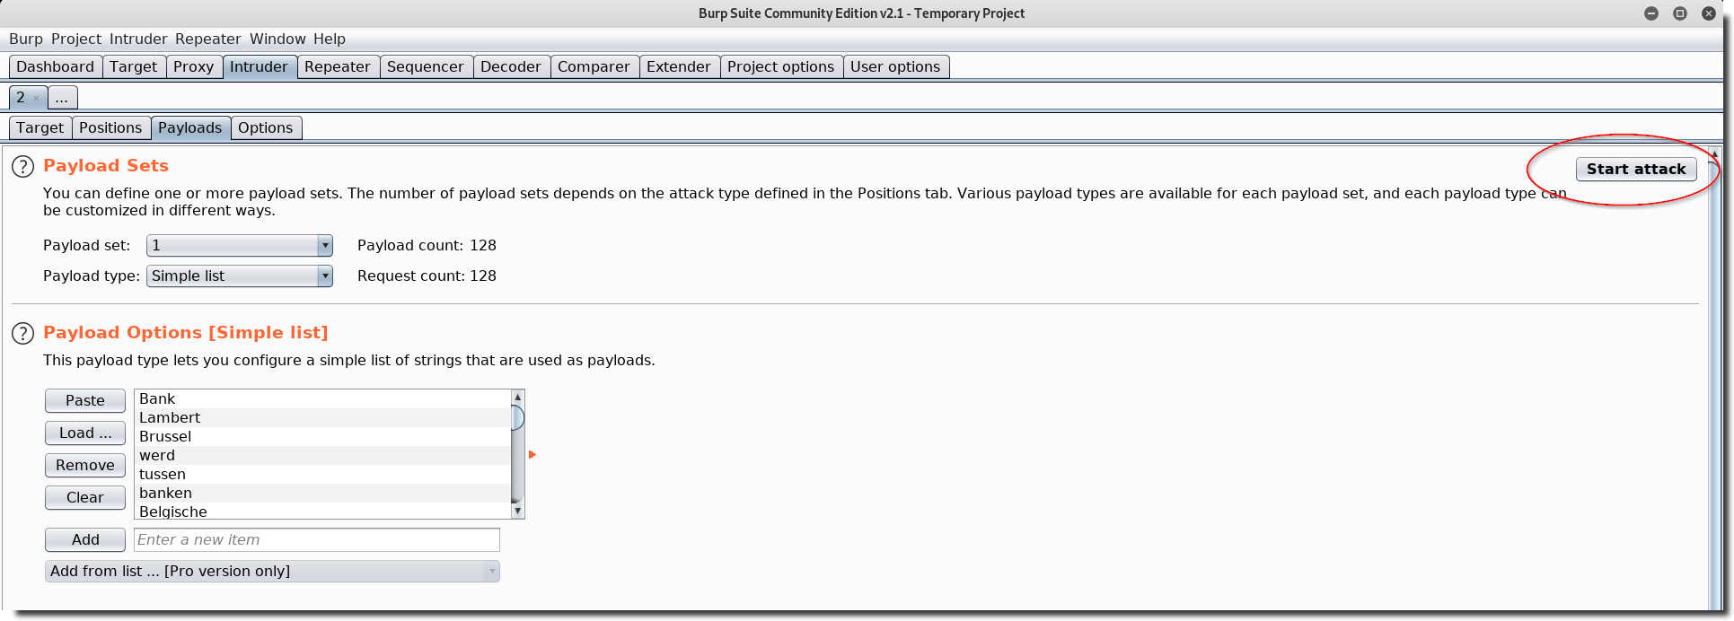
Task: Select the Belgische payload entry
Action: [x=322, y=512]
